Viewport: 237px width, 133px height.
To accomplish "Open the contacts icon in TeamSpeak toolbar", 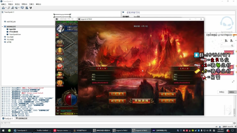I will pyautogui.click(x=27, y=8).
